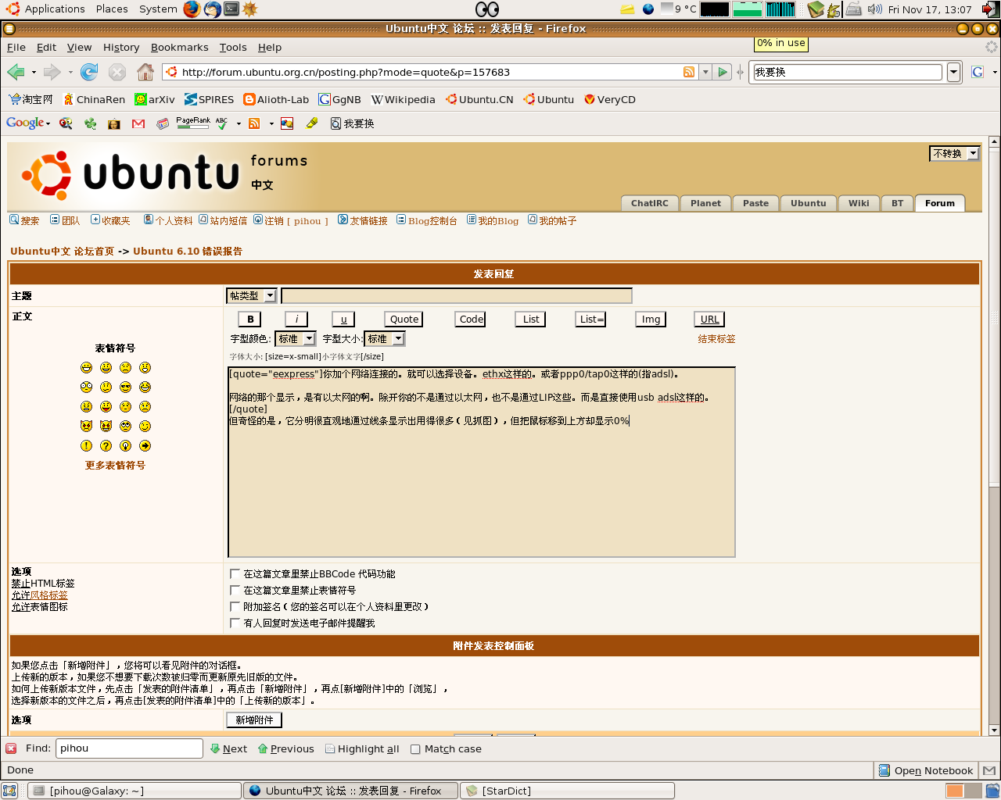Click the Find text field containing pihou
Viewport: 1001px width, 800px height.
129,748
